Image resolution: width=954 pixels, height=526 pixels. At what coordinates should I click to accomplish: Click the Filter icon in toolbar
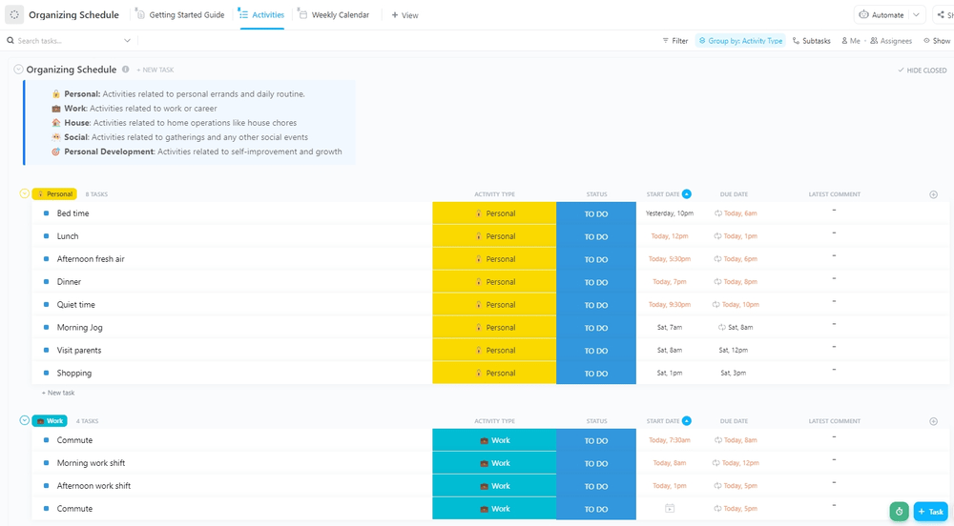[x=666, y=41]
